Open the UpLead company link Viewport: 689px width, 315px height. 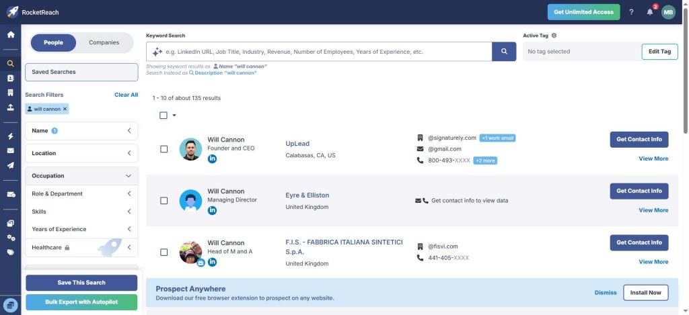297,144
